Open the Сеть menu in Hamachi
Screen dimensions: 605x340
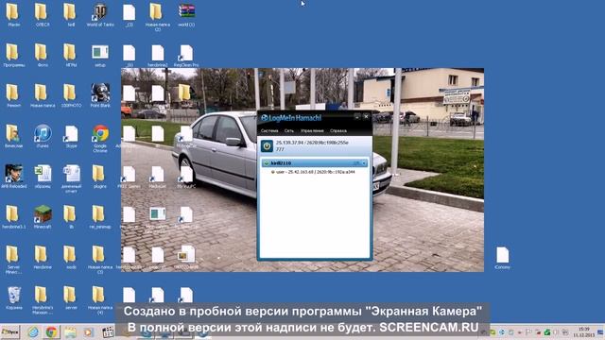click(289, 131)
